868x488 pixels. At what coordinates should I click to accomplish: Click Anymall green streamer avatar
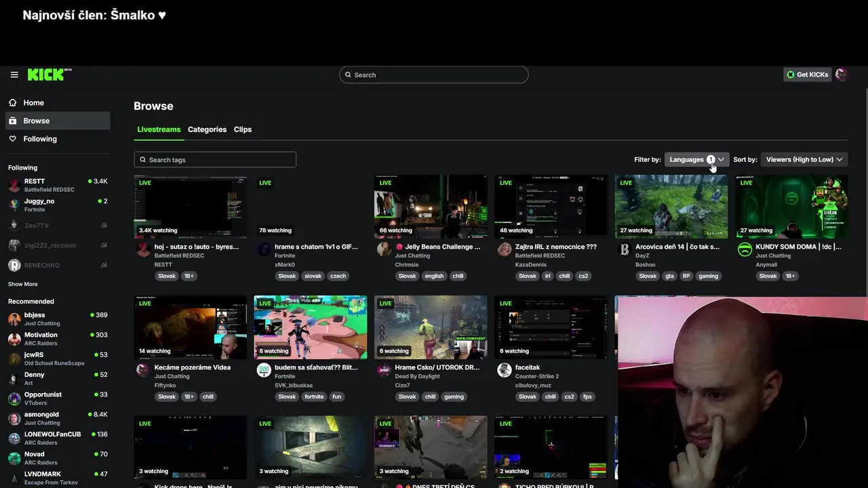[745, 249]
